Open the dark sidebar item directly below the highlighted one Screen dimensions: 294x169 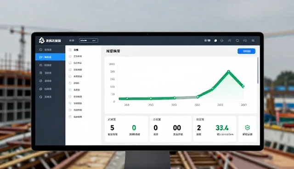[50, 65]
